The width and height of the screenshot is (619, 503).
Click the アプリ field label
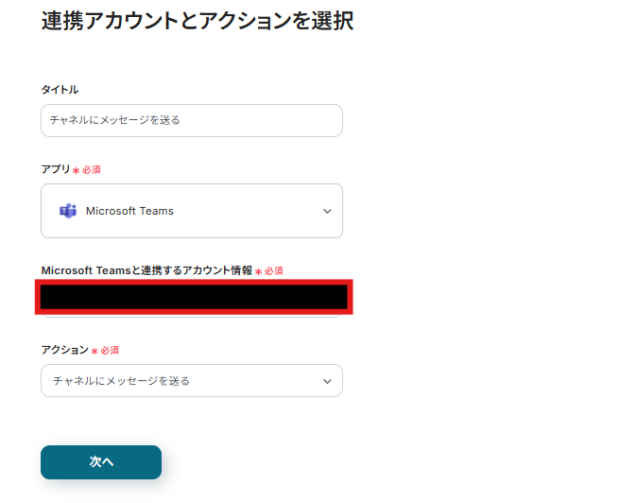[x=56, y=169]
